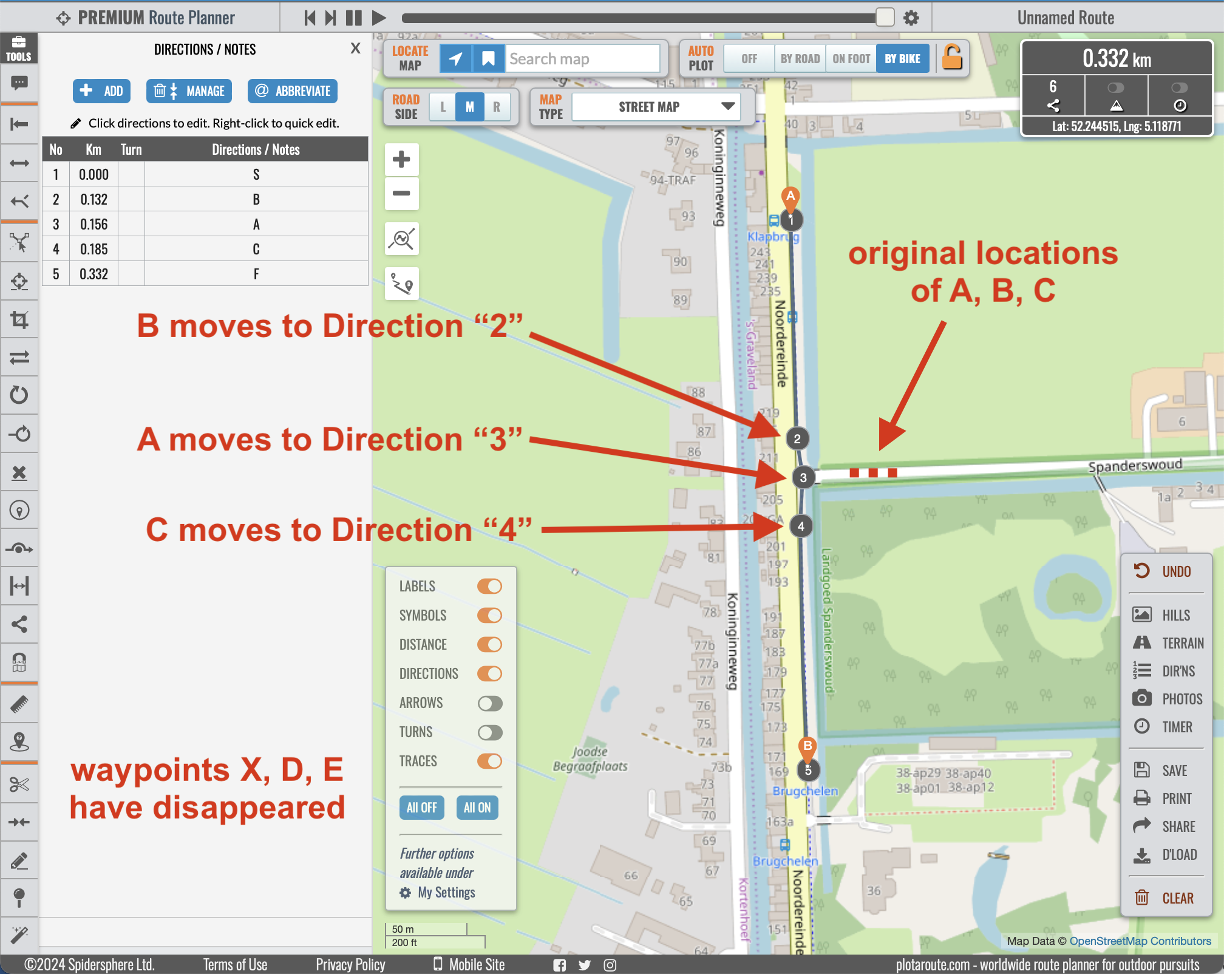
Task: Click the Search map input field
Action: click(583, 58)
